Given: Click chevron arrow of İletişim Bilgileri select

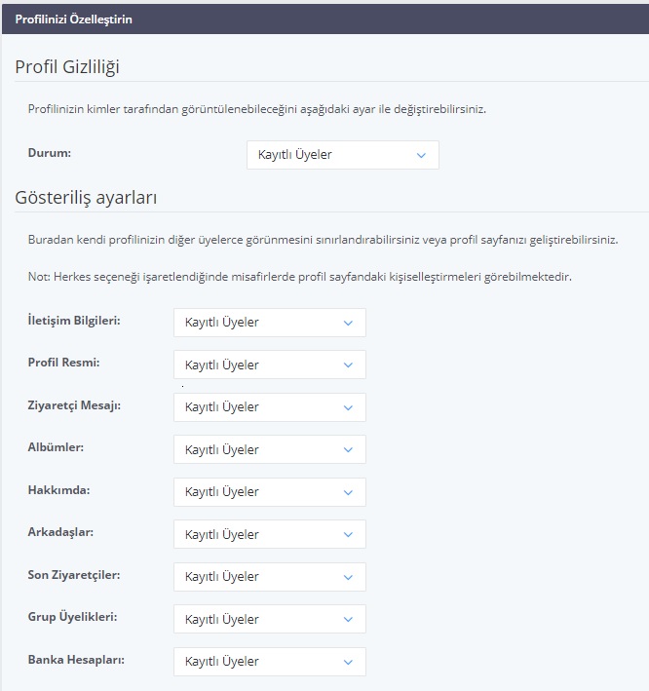Looking at the screenshot, I should [x=348, y=323].
